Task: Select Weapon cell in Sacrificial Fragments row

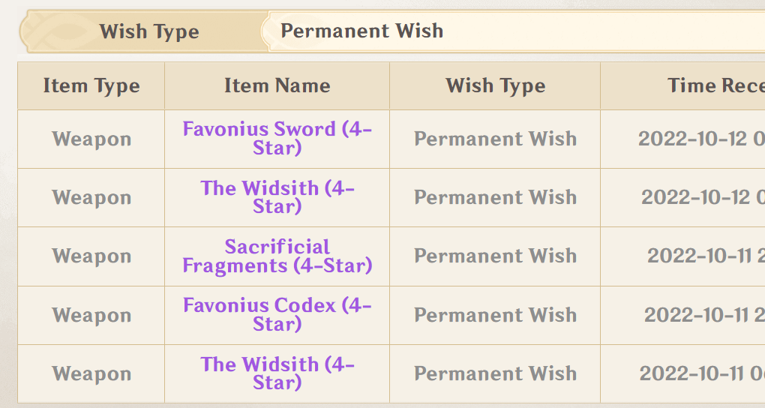Action: (91, 256)
